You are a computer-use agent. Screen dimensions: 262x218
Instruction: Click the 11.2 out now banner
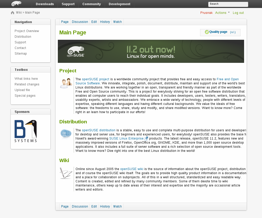[151, 51]
